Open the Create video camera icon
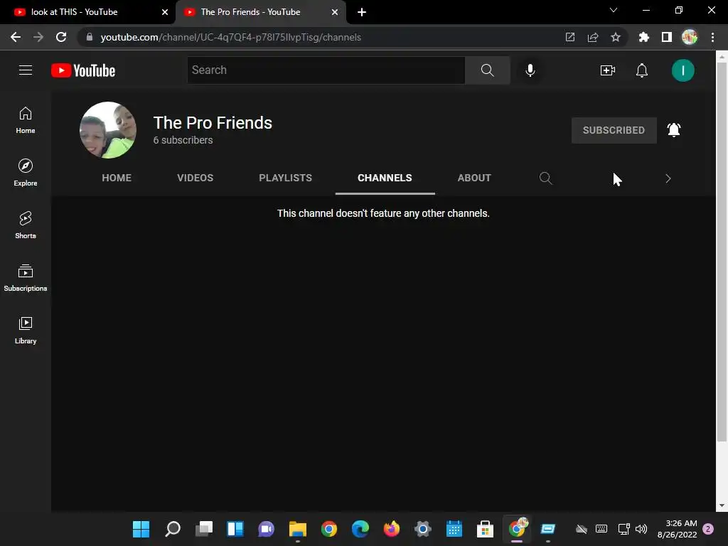The width and height of the screenshot is (728, 546). tap(607, 70)
